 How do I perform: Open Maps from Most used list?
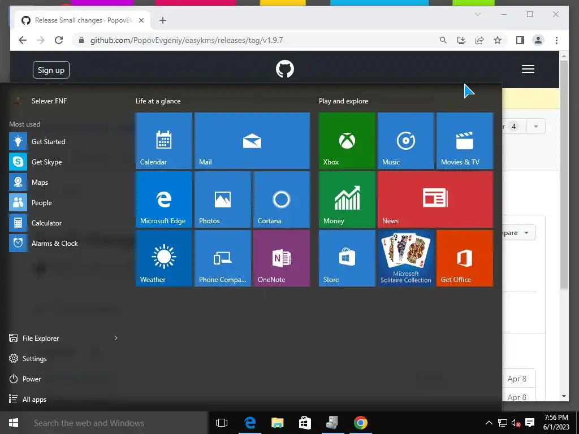coord(64,183)
